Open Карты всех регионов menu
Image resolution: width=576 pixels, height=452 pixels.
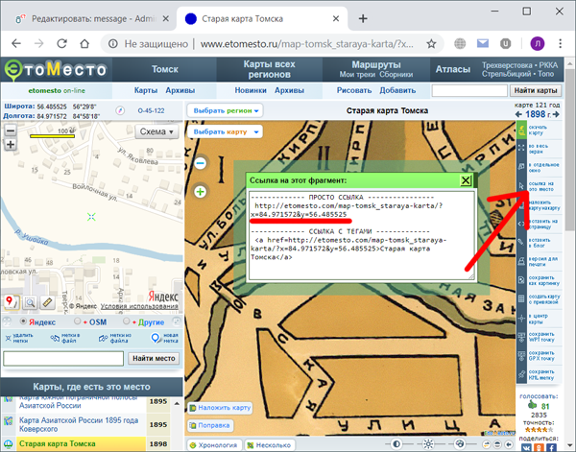pos(269,69)
